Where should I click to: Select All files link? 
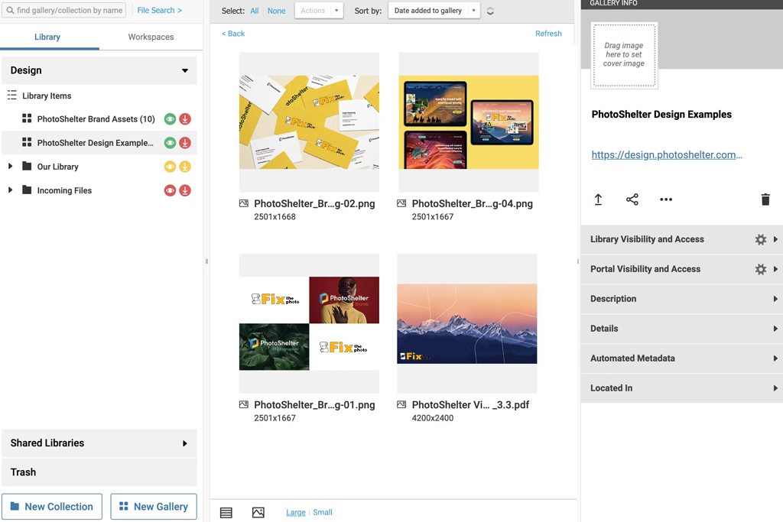254,11
